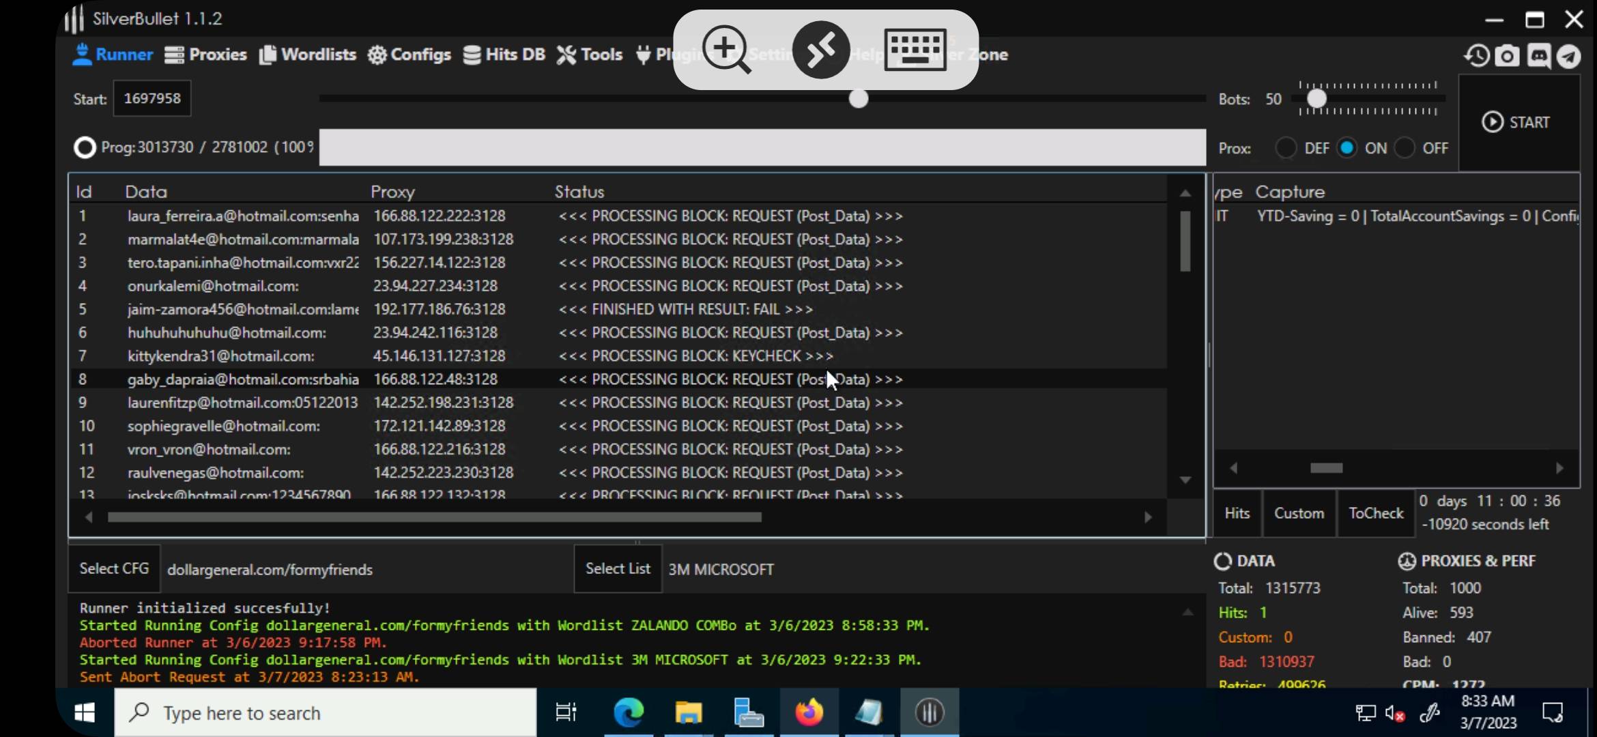Click the screenshot camera icon
Screen dimensions: 1597x737
pos(1507,55)
